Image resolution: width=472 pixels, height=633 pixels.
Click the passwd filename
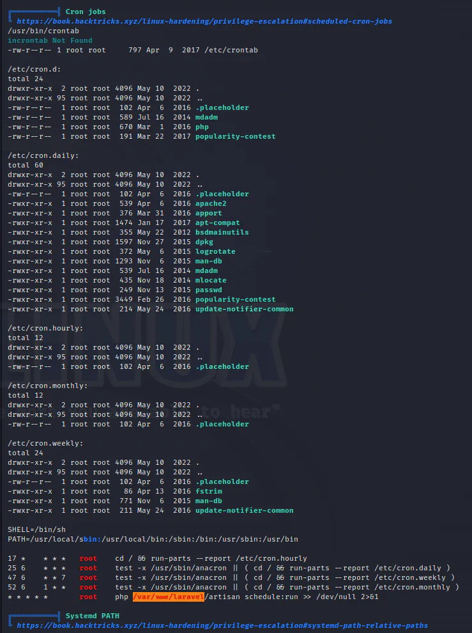[x=209, y=290]
